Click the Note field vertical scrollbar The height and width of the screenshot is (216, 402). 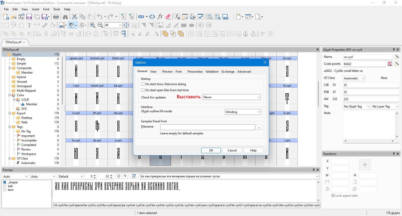397,125
